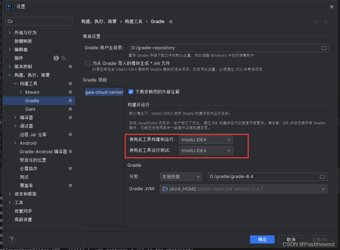Browse folder for Gradle 用户主目录
340x250 pixels.
click(x=324, y=48)
